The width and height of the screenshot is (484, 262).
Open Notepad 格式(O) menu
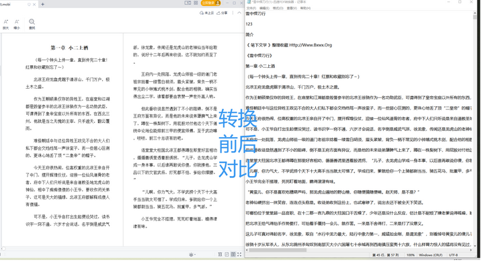(x=278, y=8)
